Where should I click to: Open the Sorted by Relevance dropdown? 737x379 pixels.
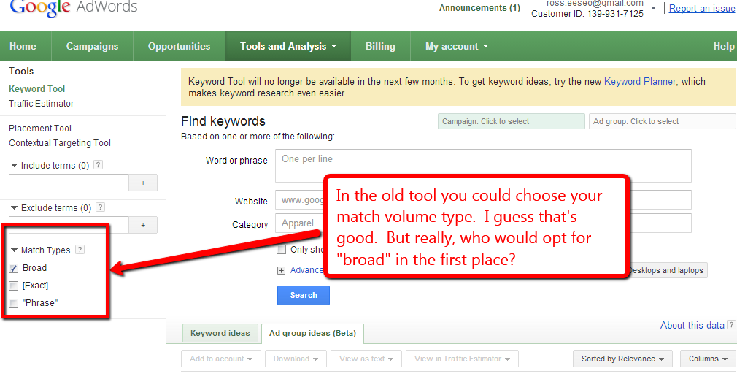tap(622, 359)
